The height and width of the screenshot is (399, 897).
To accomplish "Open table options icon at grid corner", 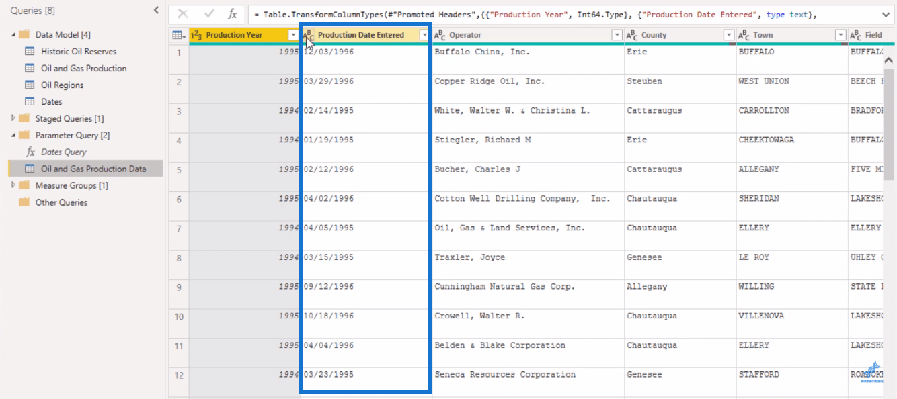I will click(x=178, y=35).
